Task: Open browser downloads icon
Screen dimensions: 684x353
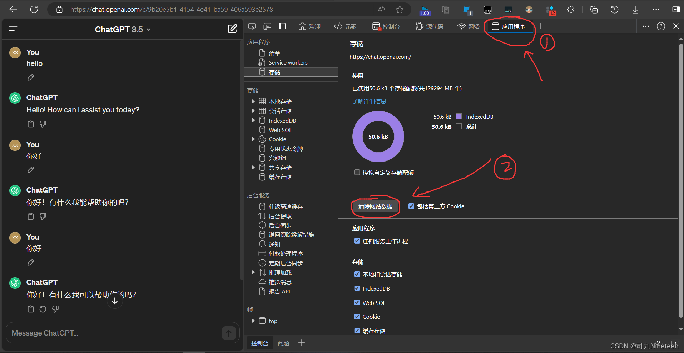Action: [635, 10]
